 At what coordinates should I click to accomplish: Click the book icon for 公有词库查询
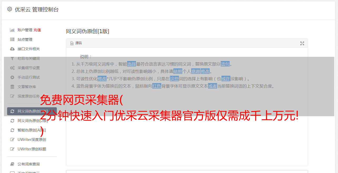click(12, 164)
